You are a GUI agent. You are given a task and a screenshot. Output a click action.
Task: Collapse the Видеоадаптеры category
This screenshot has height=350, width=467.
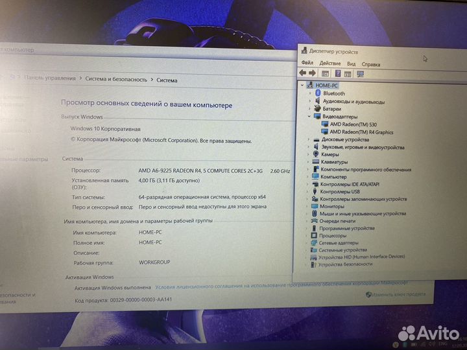coord(309,117)
